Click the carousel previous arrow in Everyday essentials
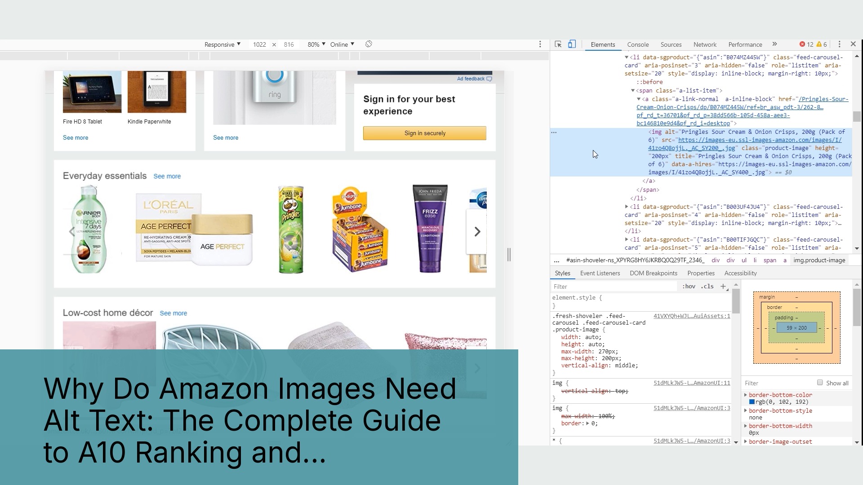The width and height of the screenshot is (863, 485). pyautogui.click(x=72, y=232)
